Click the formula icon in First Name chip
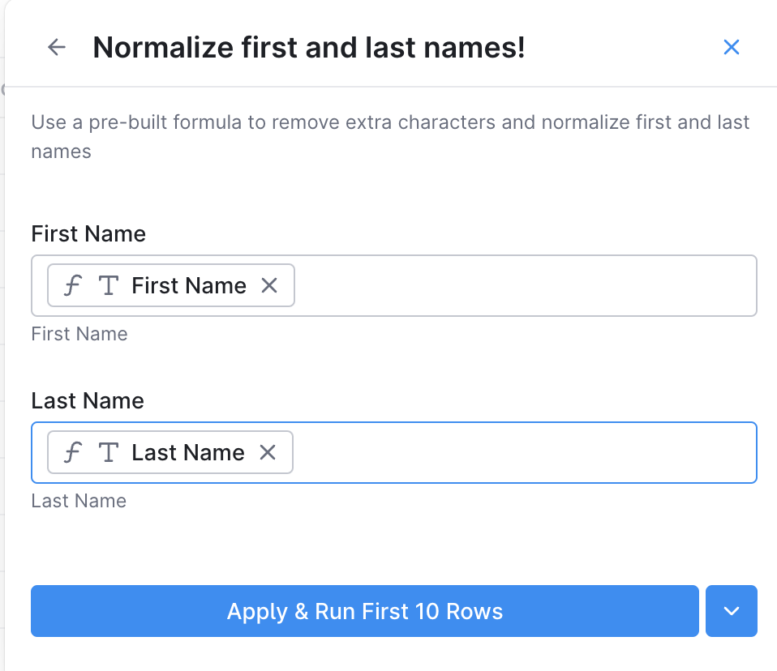The height and width of the screenshot is (671, 777). (x=73, y=285)
